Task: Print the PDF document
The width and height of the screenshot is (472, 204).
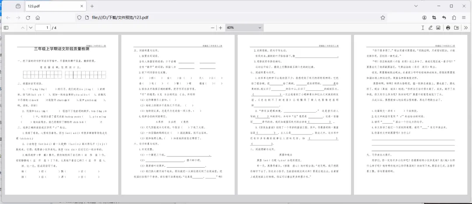Action: pos(448,28)
